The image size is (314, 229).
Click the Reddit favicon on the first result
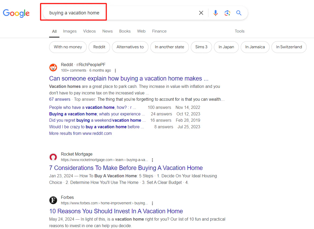(x=53, y=68)
